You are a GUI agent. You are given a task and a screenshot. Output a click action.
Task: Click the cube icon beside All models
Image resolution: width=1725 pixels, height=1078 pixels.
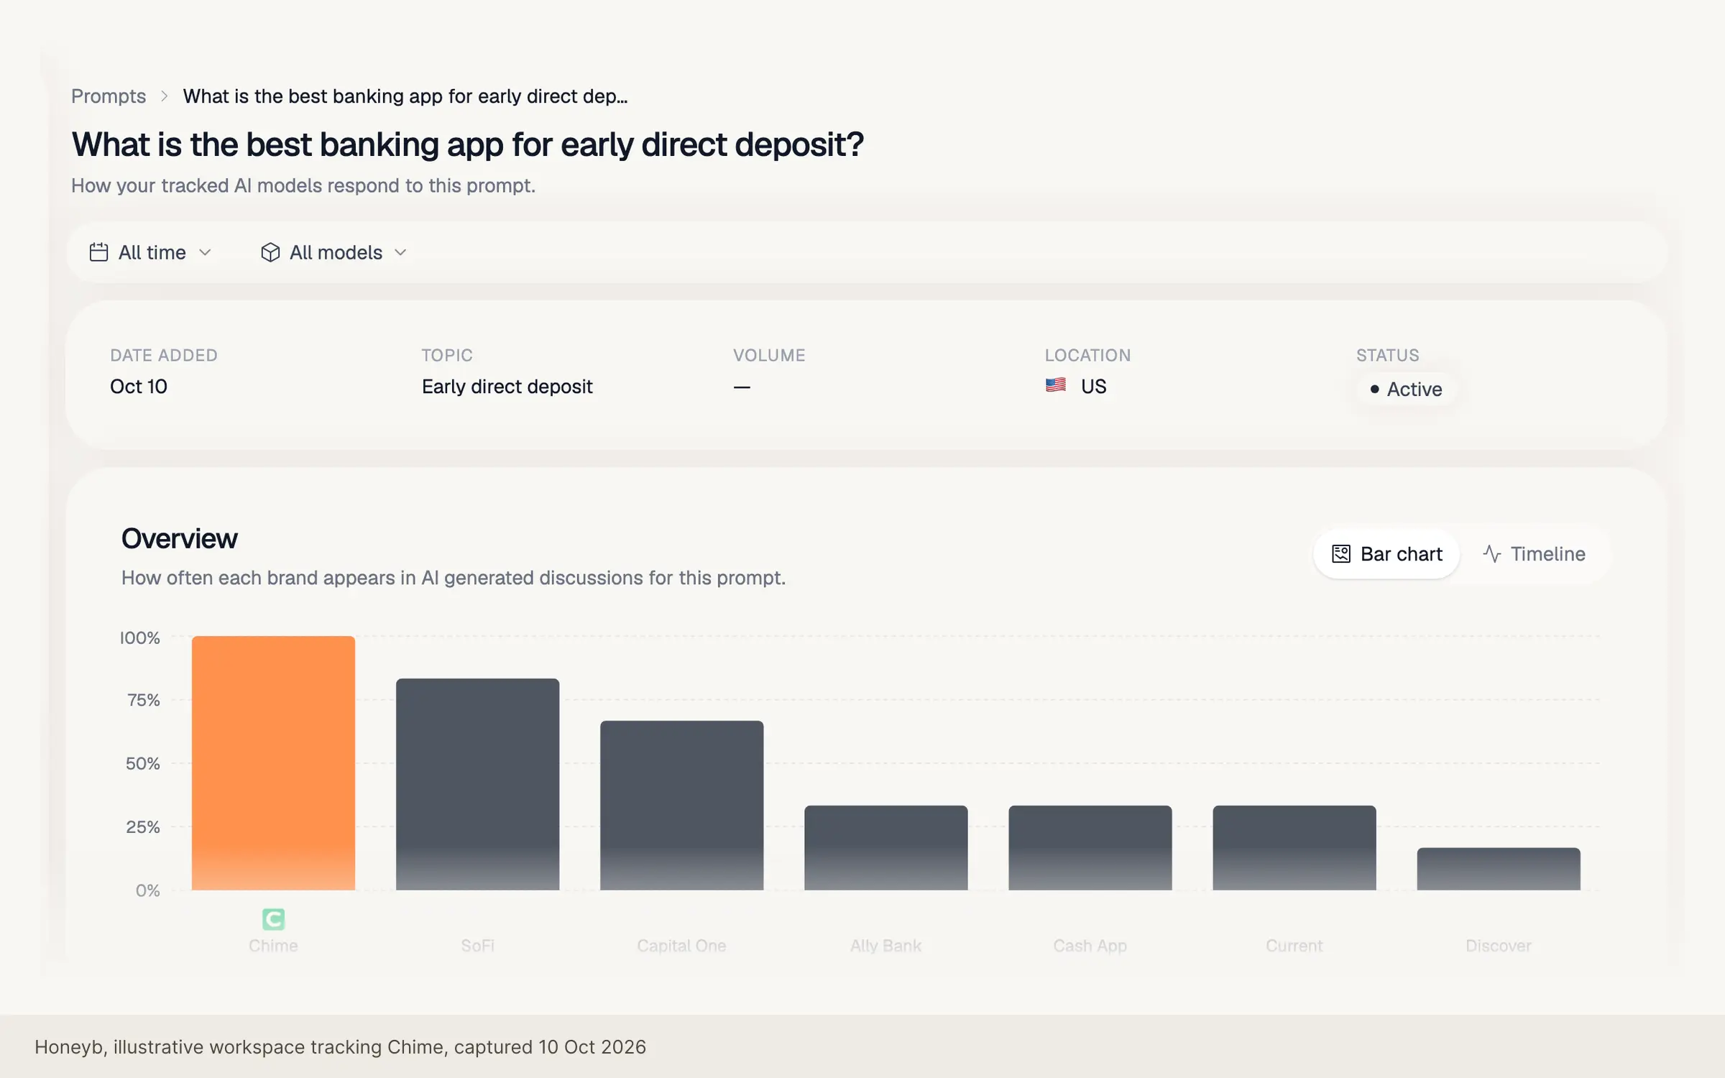coord(270,252)
